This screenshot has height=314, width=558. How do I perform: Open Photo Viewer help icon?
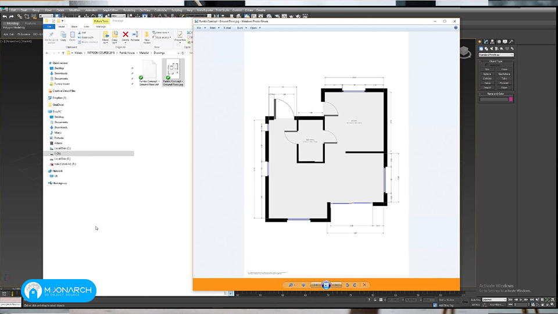click(x=456, y=28)
